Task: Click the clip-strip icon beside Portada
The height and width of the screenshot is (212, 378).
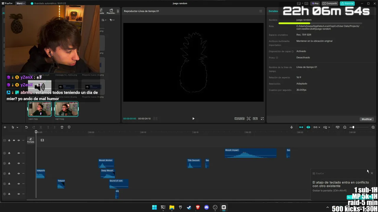Action: point(42,140)
